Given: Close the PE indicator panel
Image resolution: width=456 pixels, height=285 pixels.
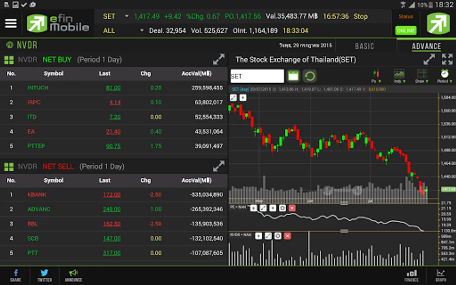Looking at the screenshot, I should pos(292,208).
